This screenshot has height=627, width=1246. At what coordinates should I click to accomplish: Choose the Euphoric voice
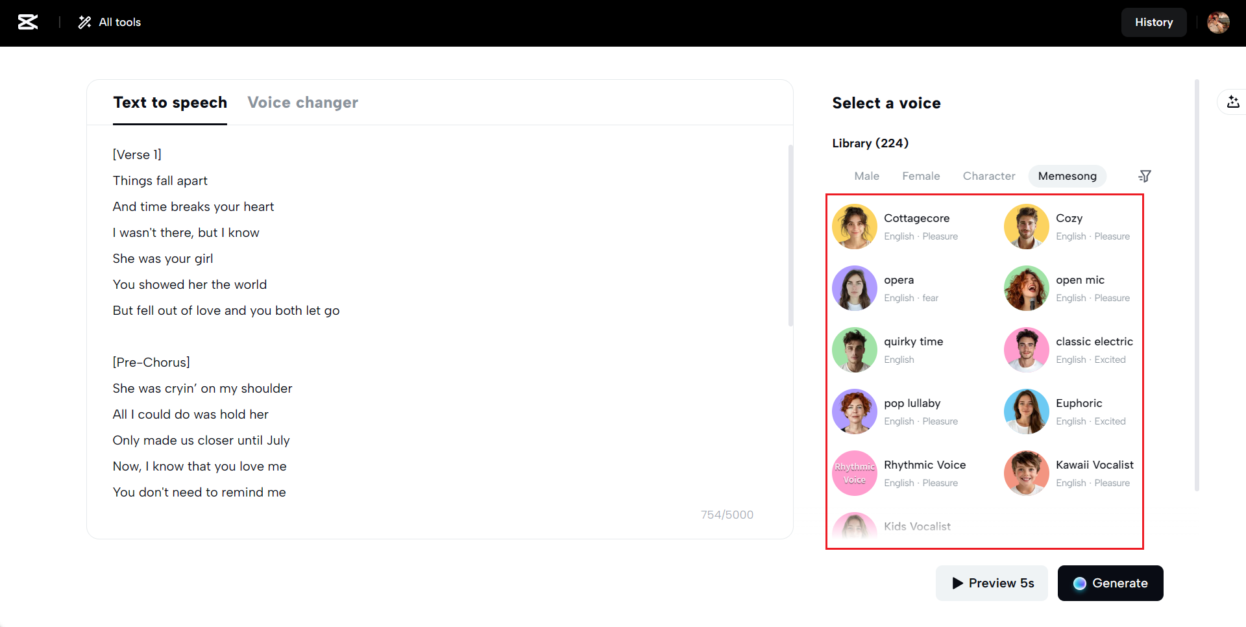1027,412
